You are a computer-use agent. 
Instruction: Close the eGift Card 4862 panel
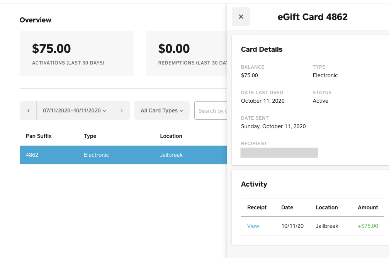(x=241, y=17)
